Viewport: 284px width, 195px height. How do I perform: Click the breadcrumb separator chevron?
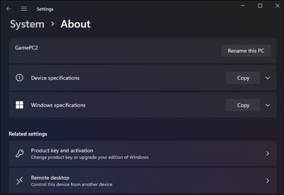pos(52,24)
